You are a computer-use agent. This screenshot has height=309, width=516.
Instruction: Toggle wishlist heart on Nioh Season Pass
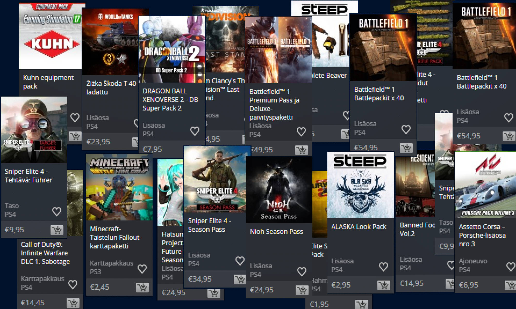302,272
